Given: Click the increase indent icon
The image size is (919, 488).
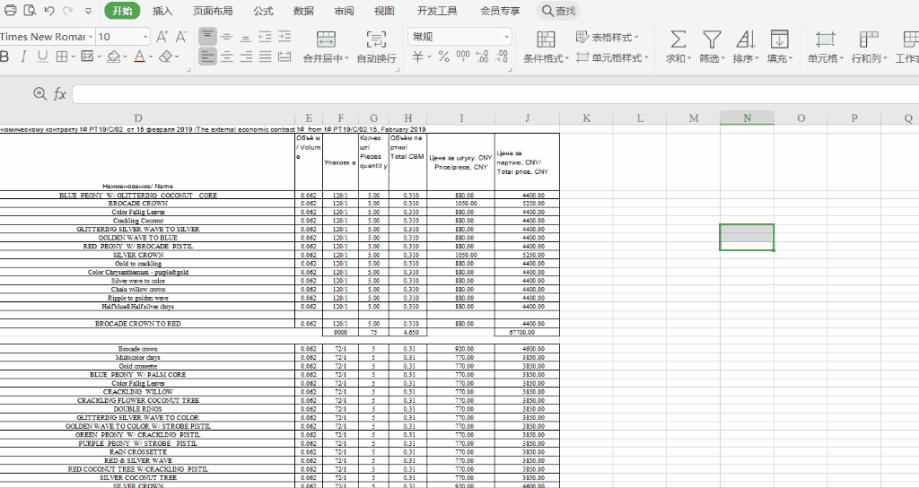Looking at the screenshot, I should pyautogui.click(x=284, y=37).
